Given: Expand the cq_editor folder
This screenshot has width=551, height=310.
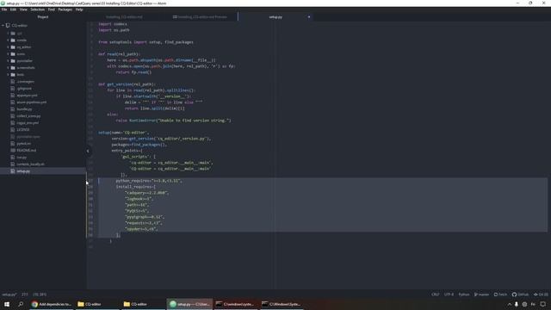Looking at the screenshot, I should click(x=9, y=47).
